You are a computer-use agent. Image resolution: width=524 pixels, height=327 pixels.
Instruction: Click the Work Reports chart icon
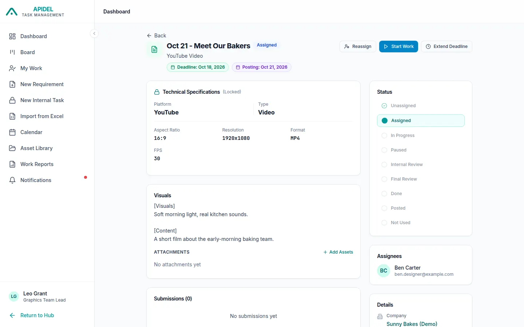click(x=12, y=164)
